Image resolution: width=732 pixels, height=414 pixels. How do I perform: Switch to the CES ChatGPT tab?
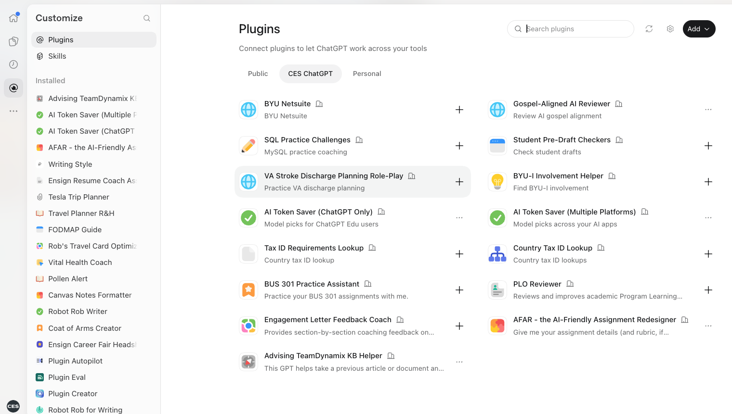311,74
